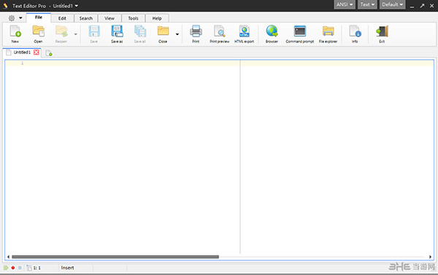
Task: Click the 1: 1 position indicator
Action: [37, 268]
